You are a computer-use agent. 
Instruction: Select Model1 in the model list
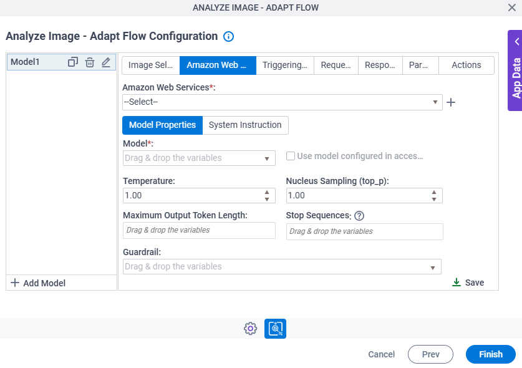point(61,62)
